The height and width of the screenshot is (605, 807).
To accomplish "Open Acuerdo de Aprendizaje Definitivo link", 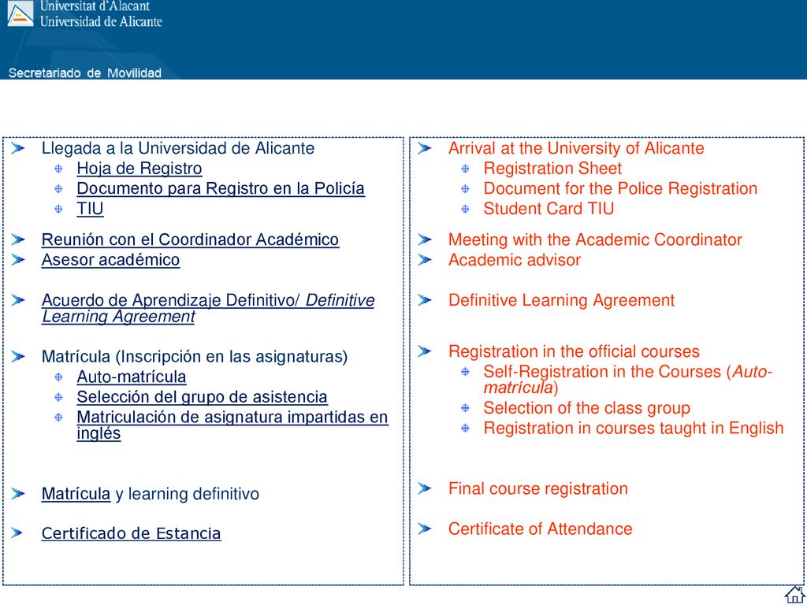I will coord(208,308).
